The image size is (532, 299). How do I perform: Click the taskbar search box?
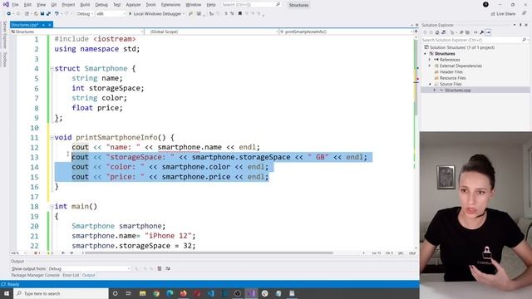61,293
